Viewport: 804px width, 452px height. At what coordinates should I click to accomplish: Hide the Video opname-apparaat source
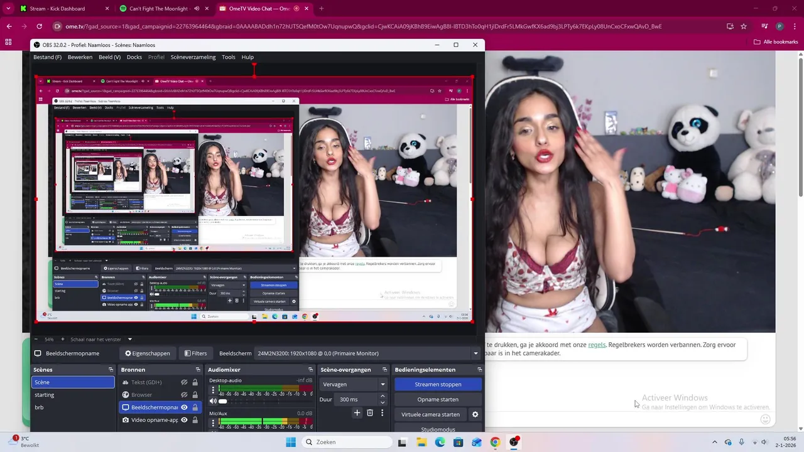pyautogui.click(x=184, y=420)
